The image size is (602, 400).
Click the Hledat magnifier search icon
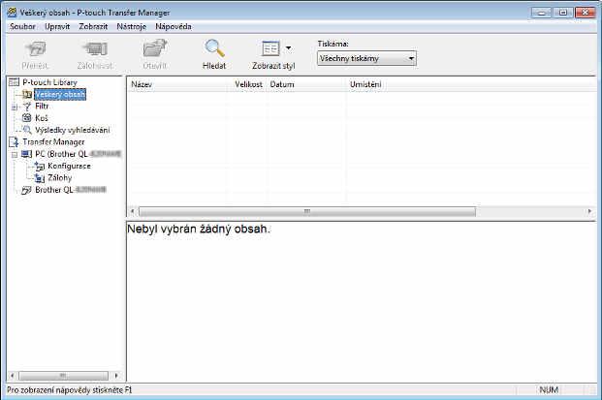pyautogui.click(x=214, y=48)
